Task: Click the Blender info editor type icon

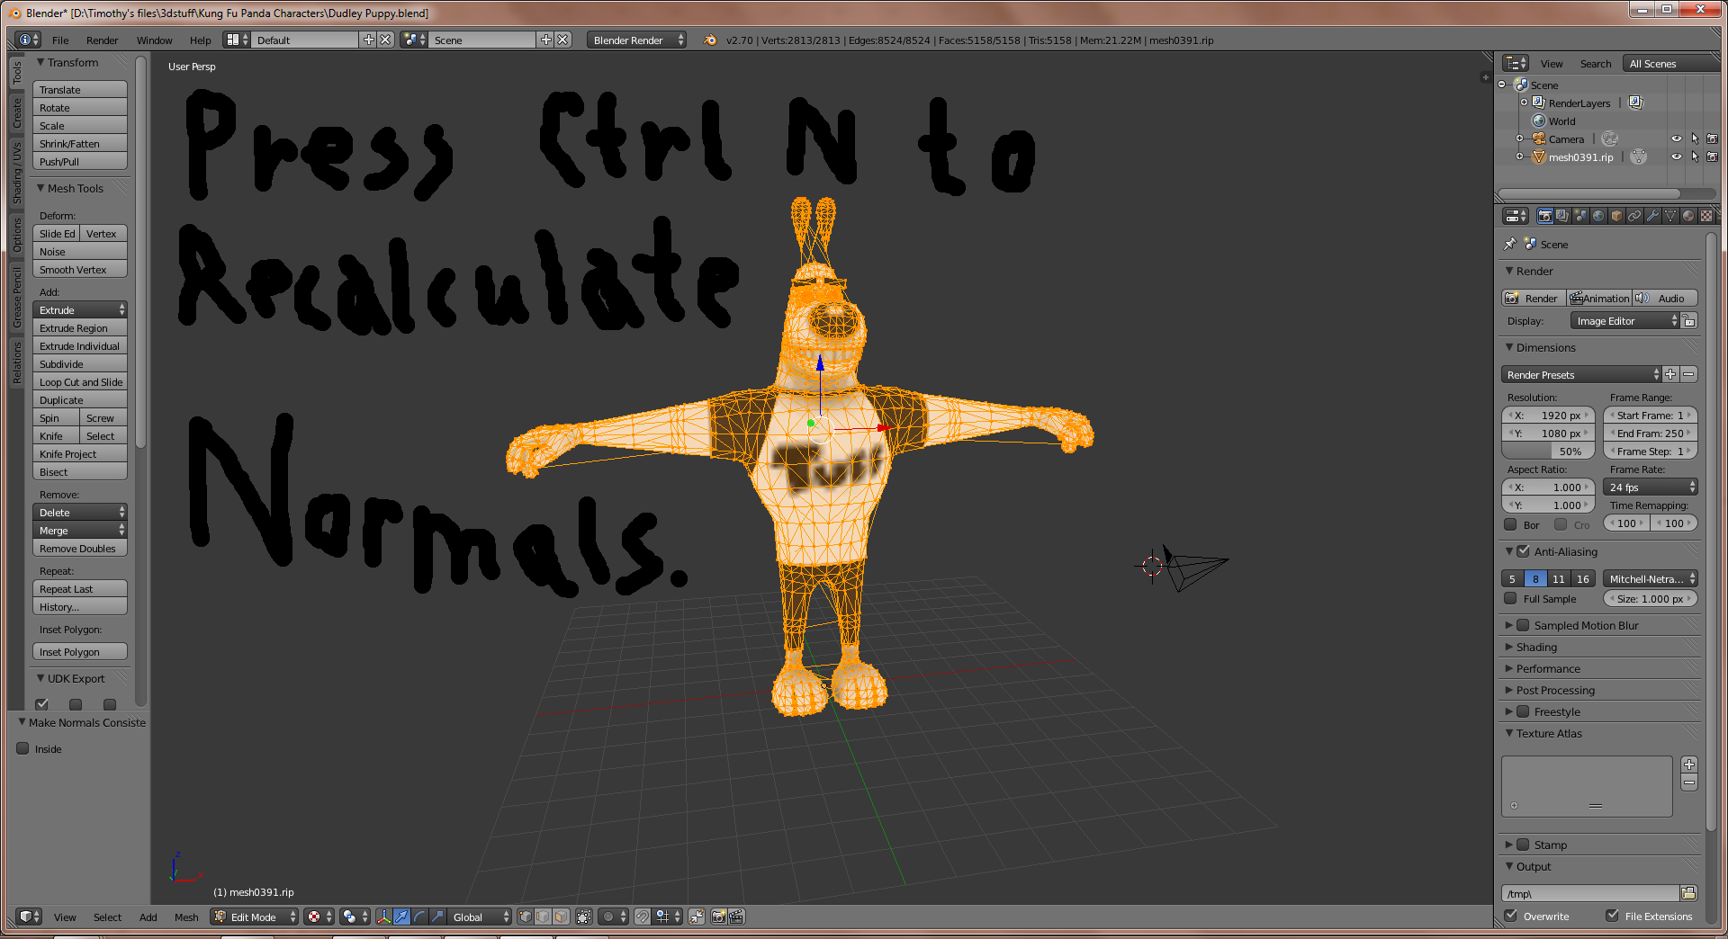Action: 28,40
